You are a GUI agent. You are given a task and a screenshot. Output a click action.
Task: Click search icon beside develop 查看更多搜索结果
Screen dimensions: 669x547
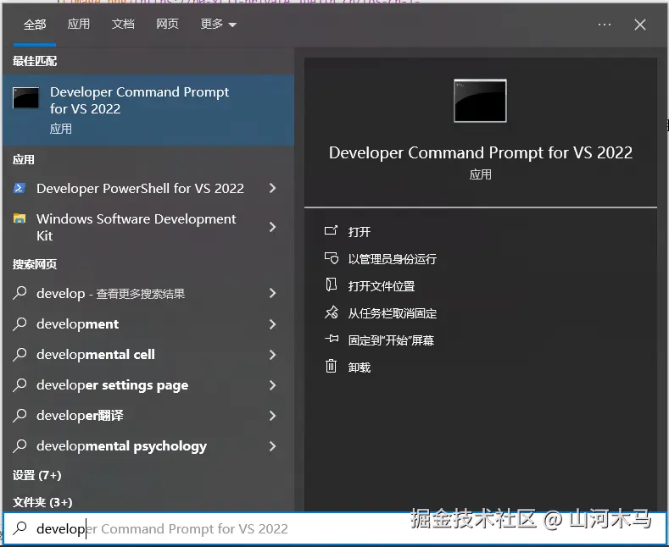[20, 293]
